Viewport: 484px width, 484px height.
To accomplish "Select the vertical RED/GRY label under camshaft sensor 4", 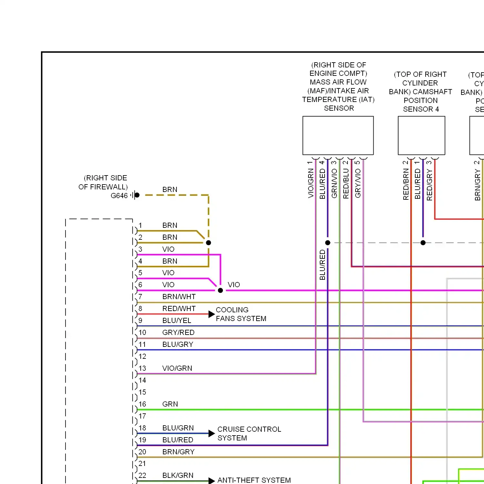I will tap(429, 185).
